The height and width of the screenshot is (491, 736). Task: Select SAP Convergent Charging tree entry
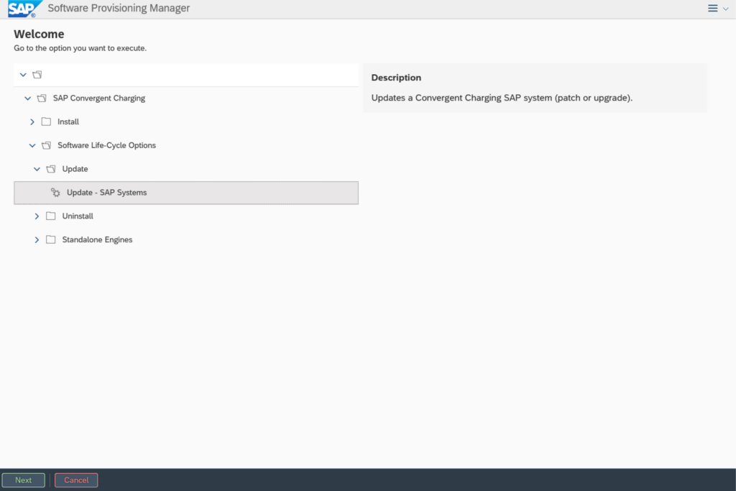[99, 98]
